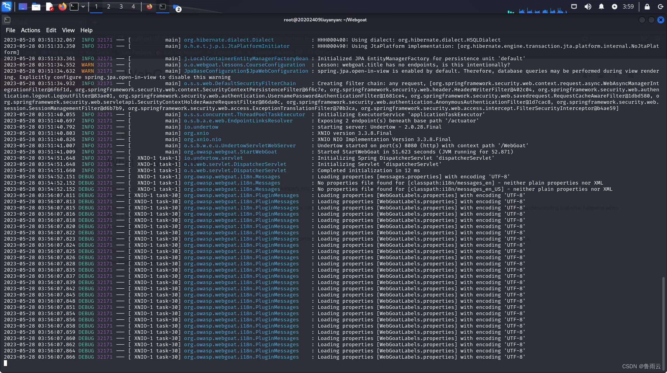667x373 pixels.
Task: Switch to workspace 1
Action: (96, 7)
